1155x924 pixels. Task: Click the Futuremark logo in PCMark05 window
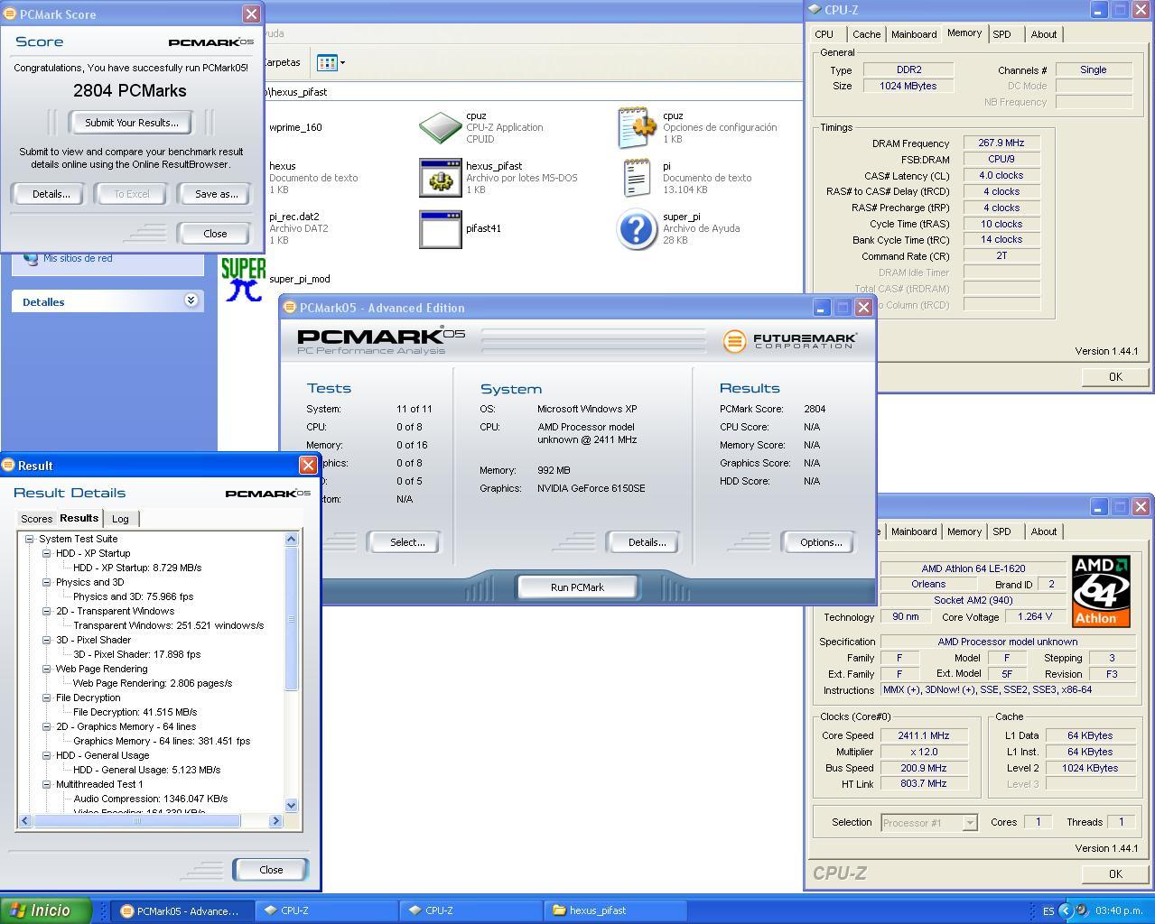click(789, 341)
